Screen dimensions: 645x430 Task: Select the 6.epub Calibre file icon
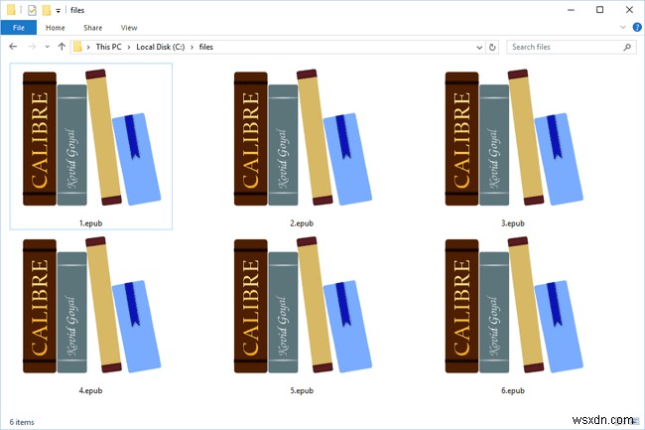click(x=514, y=305)
